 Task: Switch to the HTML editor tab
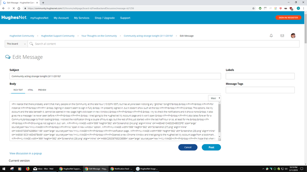click(x=30, y=90)
